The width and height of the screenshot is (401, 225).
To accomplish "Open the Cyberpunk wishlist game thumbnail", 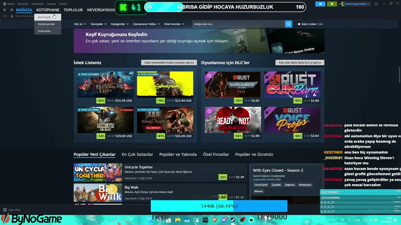I will pyautogui.click(x=165, y=85).
